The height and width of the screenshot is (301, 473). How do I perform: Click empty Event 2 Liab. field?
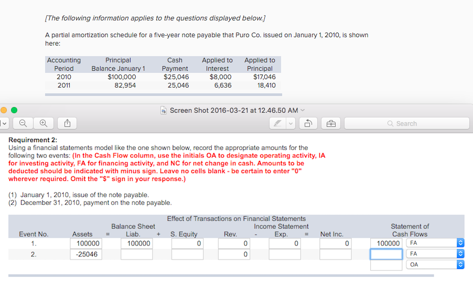coord(137,254)
